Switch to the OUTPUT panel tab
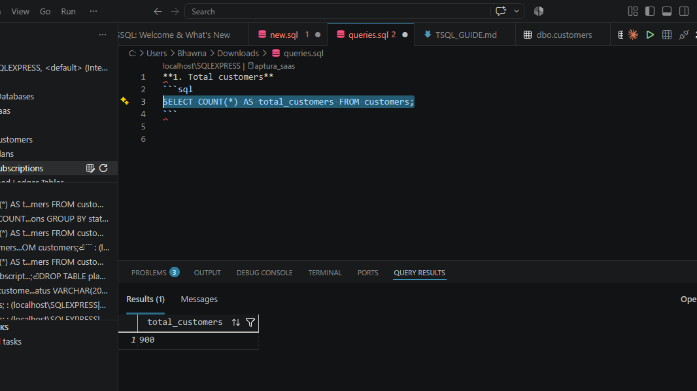The height and width of the screenshot is (391, 697). point(207,273)
